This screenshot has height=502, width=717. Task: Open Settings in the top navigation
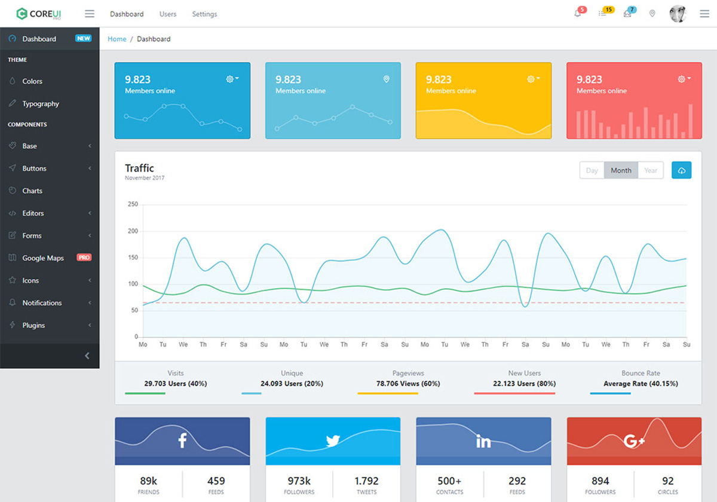[x=204, y=14]
